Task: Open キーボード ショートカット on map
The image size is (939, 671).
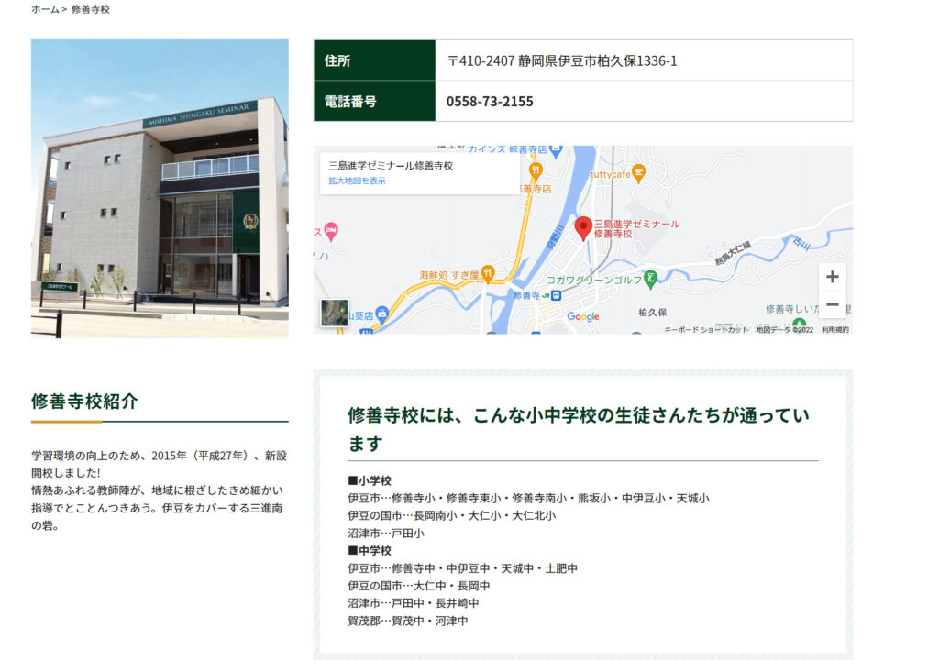Action: tap(706, 330)
